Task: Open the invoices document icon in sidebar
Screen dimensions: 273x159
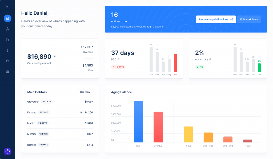Action: [x=7, y=39]
